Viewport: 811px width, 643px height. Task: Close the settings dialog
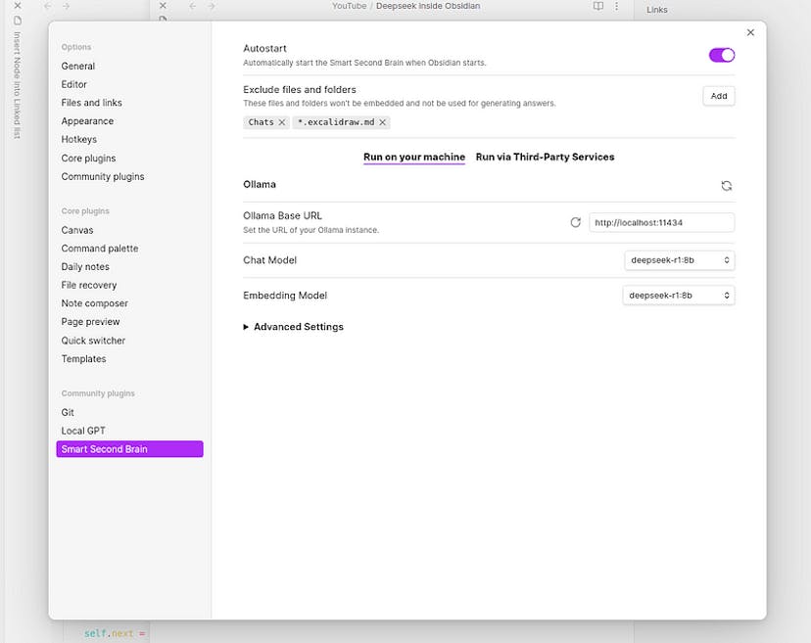click(750, 32)
